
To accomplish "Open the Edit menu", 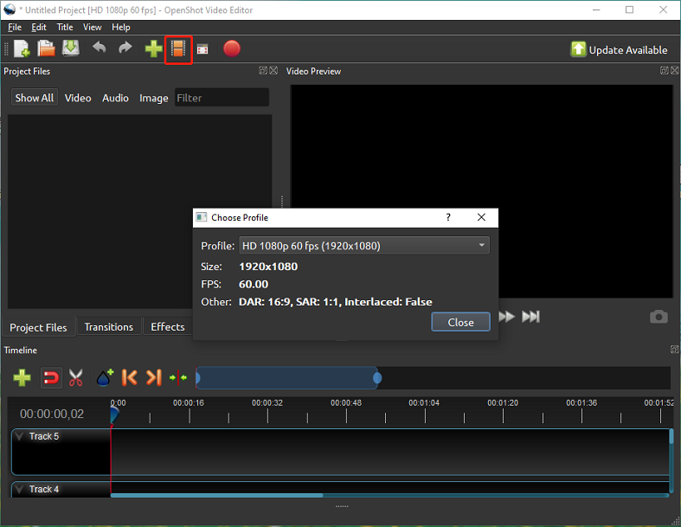I will coord(39,27).
